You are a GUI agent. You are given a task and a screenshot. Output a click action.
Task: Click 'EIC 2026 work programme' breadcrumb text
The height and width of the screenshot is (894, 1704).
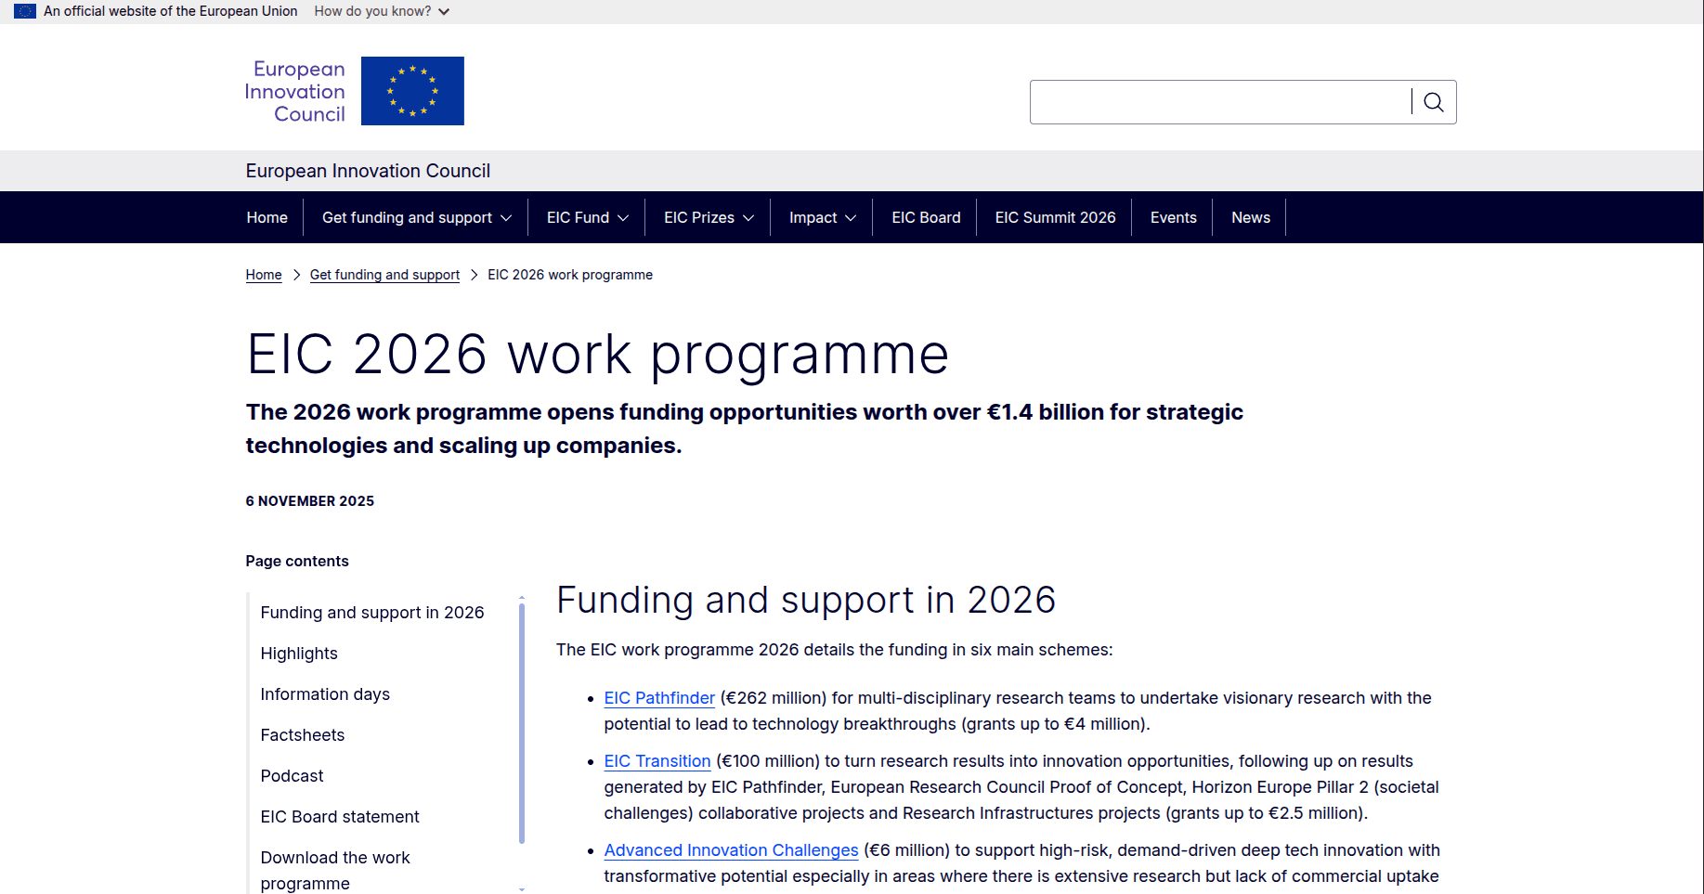570,275
